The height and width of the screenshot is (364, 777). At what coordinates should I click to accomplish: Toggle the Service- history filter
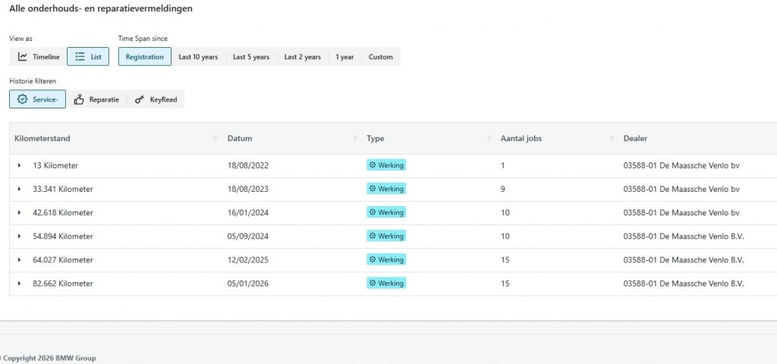click(x=37, y=99)
